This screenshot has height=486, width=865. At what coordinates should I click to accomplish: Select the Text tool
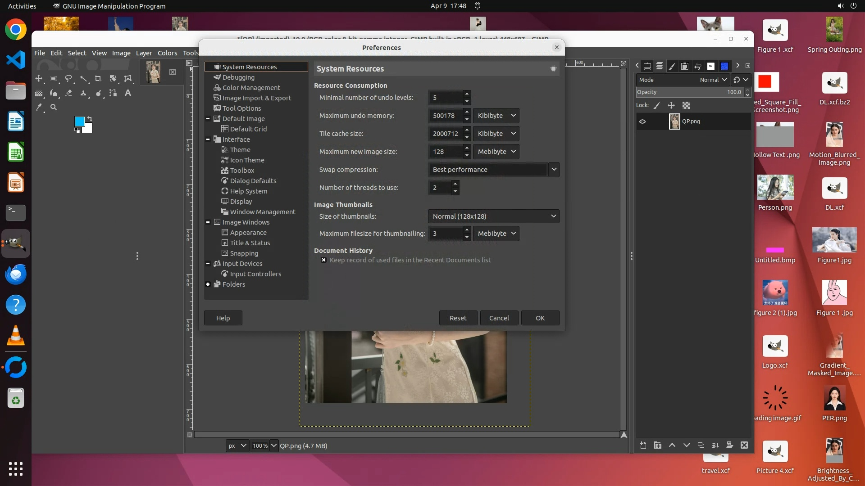tap(128, 93)
